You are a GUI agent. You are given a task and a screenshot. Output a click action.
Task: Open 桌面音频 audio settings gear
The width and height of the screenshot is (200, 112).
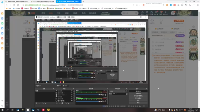click(105, 101)
